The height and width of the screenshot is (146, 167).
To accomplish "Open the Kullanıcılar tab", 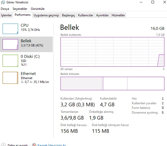I will [86, 15].
